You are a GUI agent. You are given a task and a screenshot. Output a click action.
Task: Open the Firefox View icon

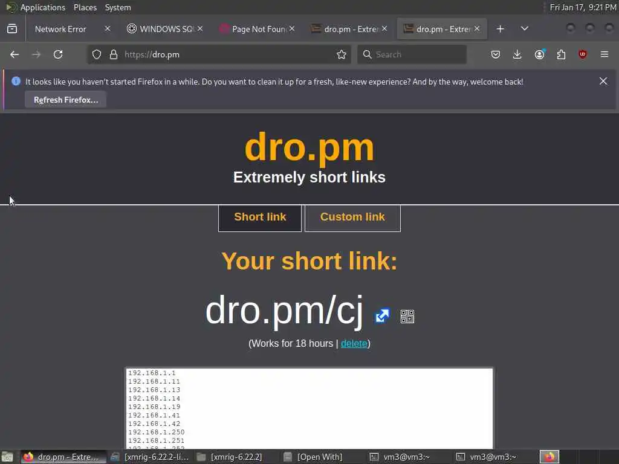pyautogui.click(x=12, y=29)
